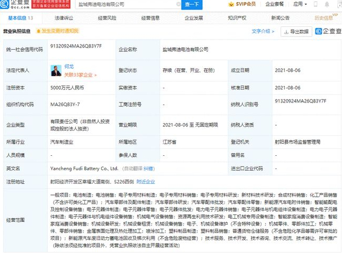Switch to the 经营风险 tab
This screenshot has width=342, height=253.
(x=107, y=18)
